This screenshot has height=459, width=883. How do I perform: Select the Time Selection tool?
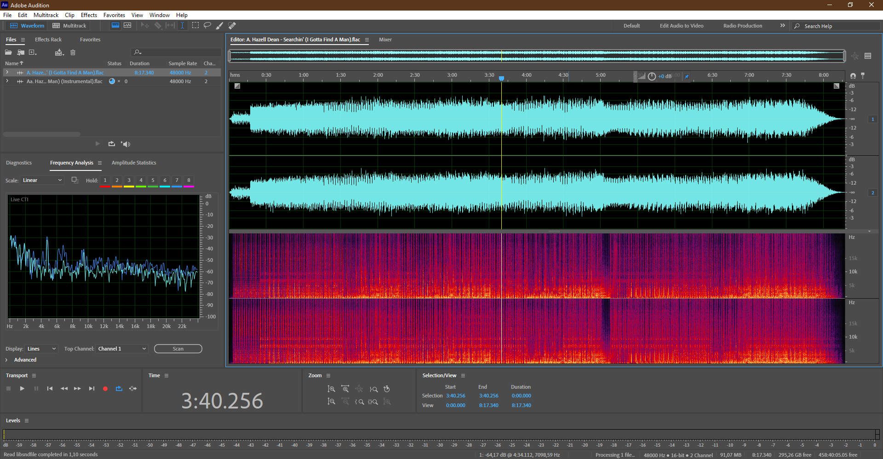tap(183, 25)
